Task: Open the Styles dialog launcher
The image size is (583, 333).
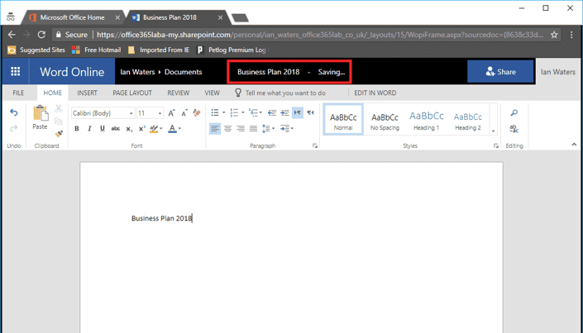Action: (x=496, y=146)
